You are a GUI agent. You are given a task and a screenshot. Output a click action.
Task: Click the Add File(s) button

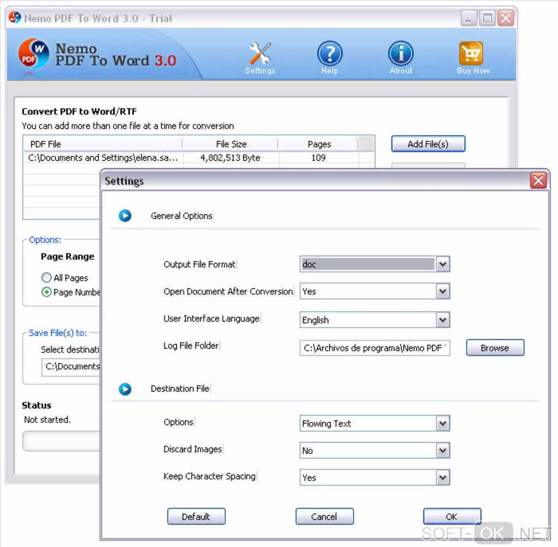point(428,144)
